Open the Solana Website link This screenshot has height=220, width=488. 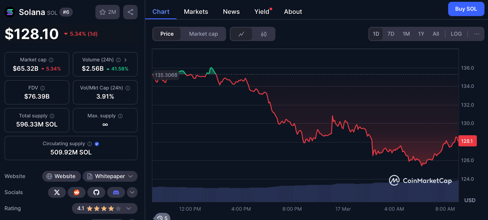[x=61, y=176]
